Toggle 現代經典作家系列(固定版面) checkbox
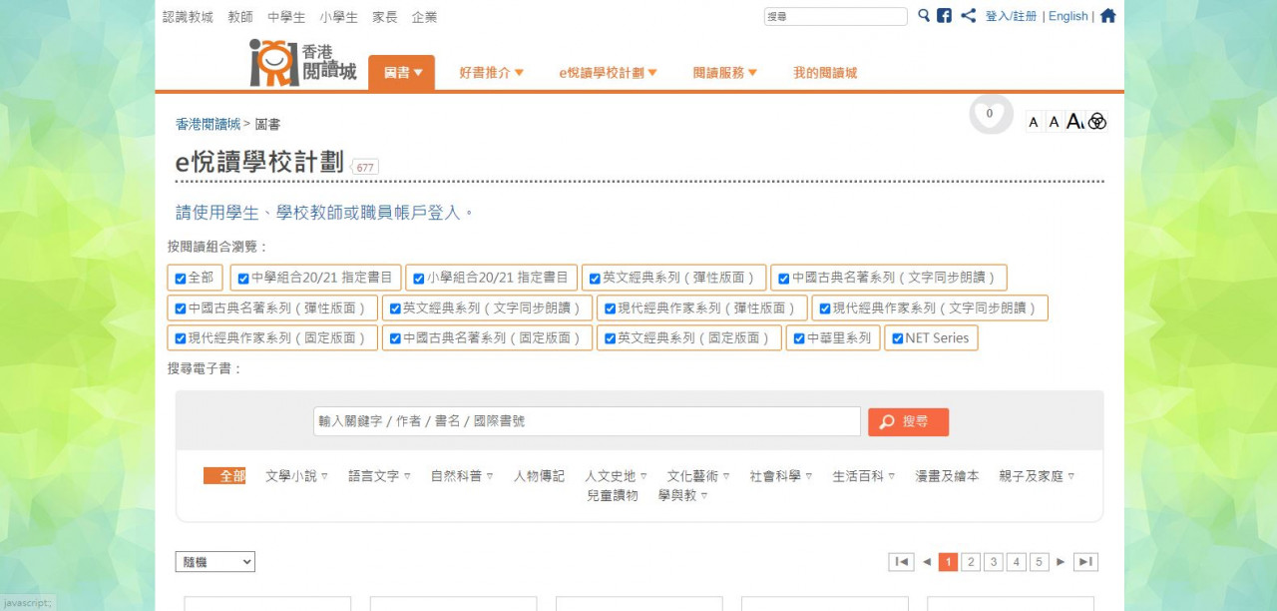The height and width of the screenshot is (611, 1277). coord(181,338)
